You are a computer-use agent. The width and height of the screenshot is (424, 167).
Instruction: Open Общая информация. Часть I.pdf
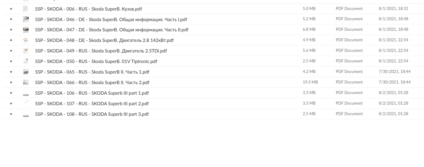click(111, 19)
